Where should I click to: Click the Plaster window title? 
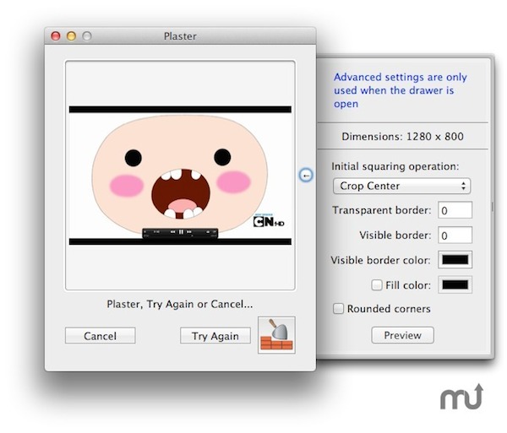(x=180, y=36)
